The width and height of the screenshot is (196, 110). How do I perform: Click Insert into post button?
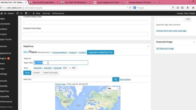[50, 73]
